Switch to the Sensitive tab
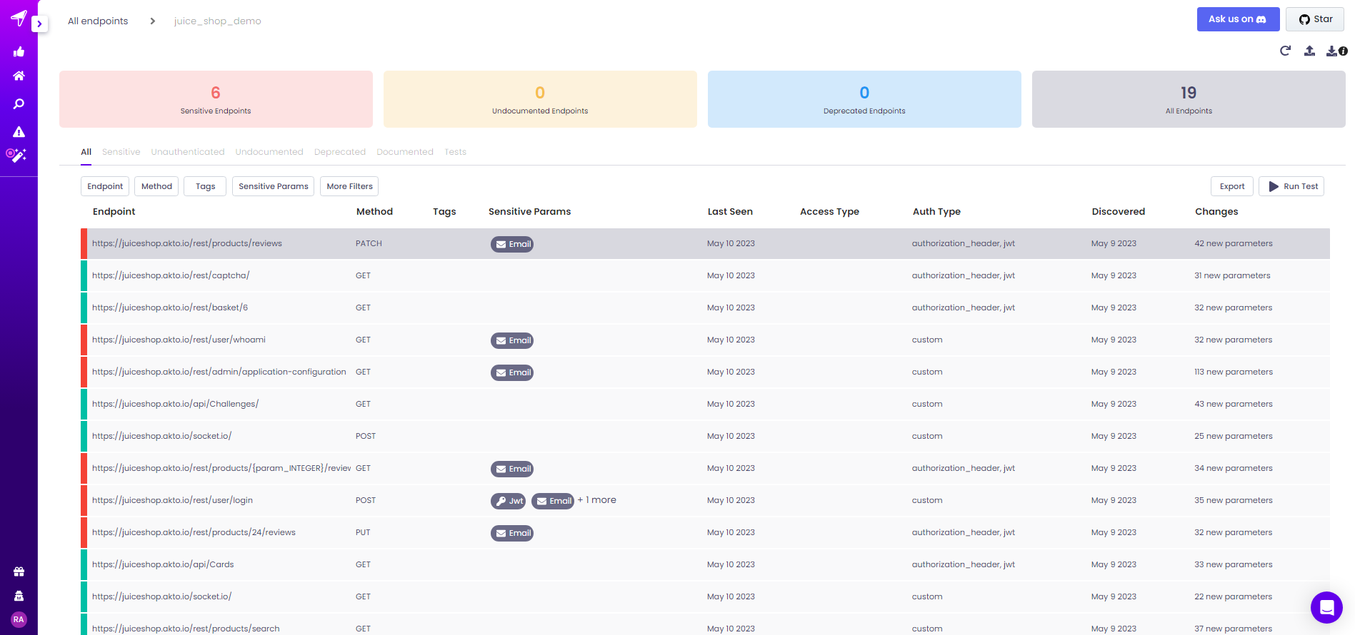 pos(121,152)
